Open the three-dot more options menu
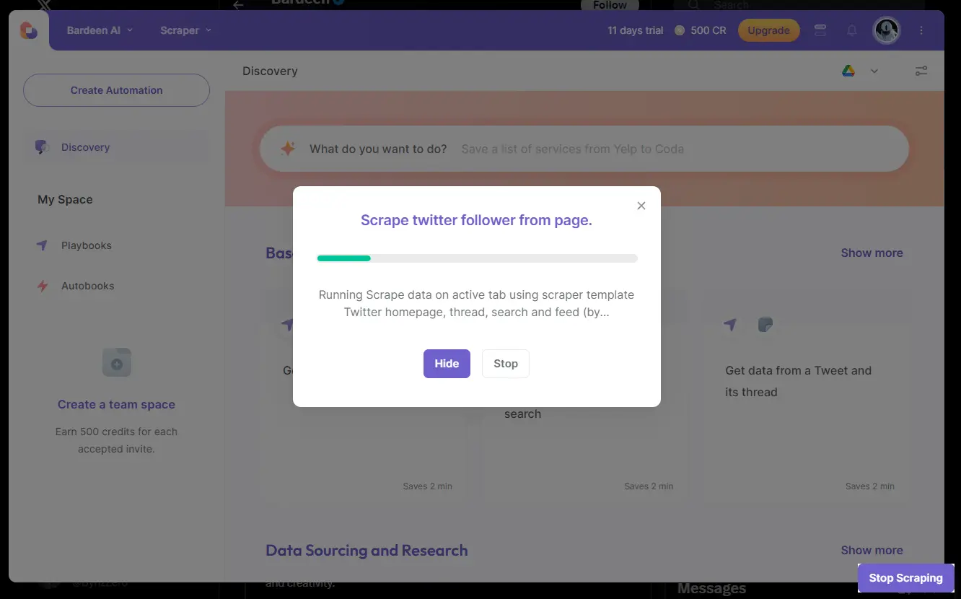The image size is (961, 599). 921,30
